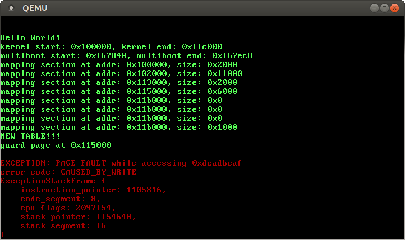The height and width of the screenshot is (240, 405).
Task: Minimize the QEMU window
Action: pos(375,8)
